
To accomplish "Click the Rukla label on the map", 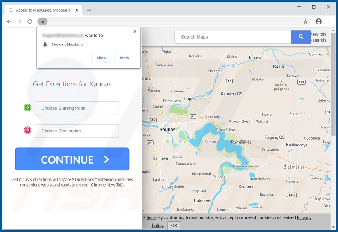I will pyautogui.click(x=279, y=66).
